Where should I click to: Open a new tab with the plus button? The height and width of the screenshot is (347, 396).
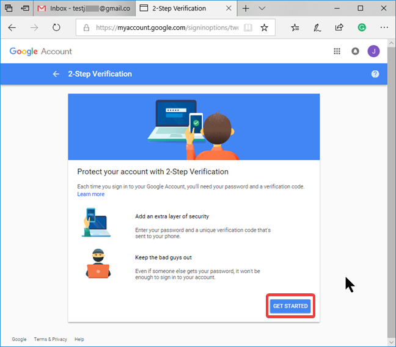[x=246, y=9]
